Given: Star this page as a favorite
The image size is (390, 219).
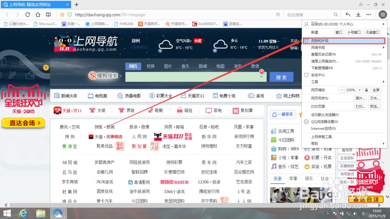Looking at the screenshot, I should [x=62, y=15].
